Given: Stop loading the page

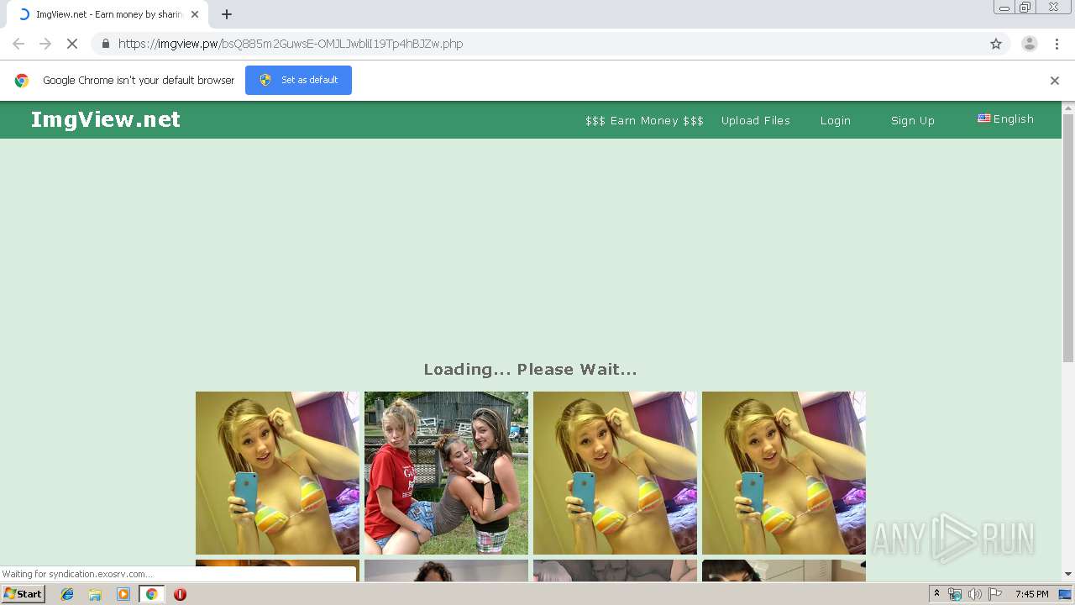Looking at the screenshot, I should [x=71, y=44].
